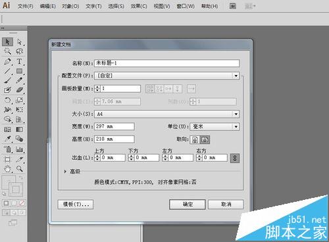The image size is (329, 242).
Task: Select the Gradient tool
Action: 20,130
